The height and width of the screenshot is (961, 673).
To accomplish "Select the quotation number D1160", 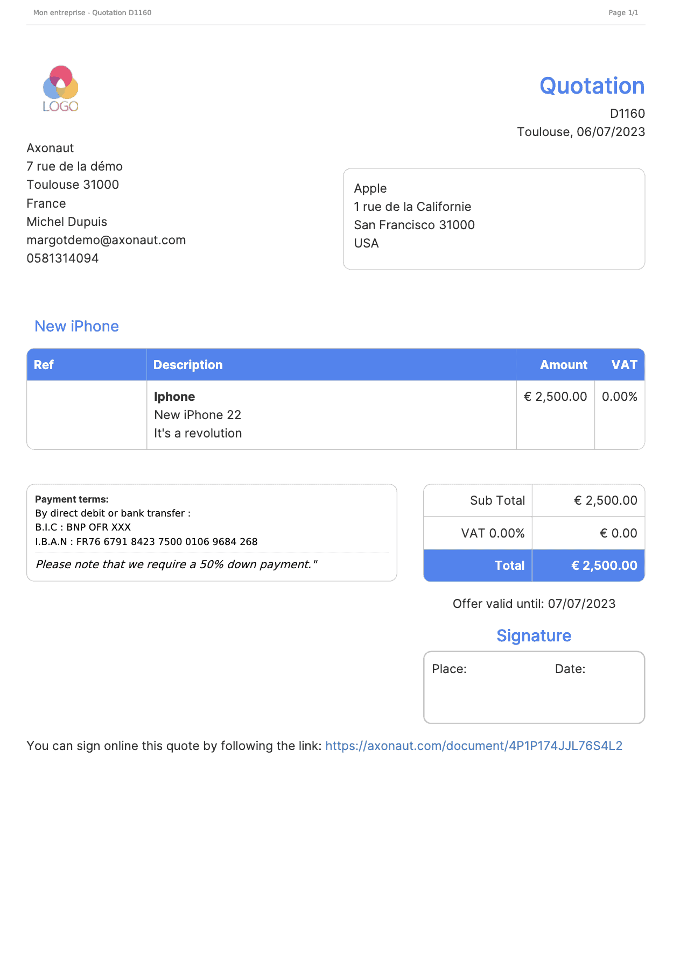I will (627, 114).
